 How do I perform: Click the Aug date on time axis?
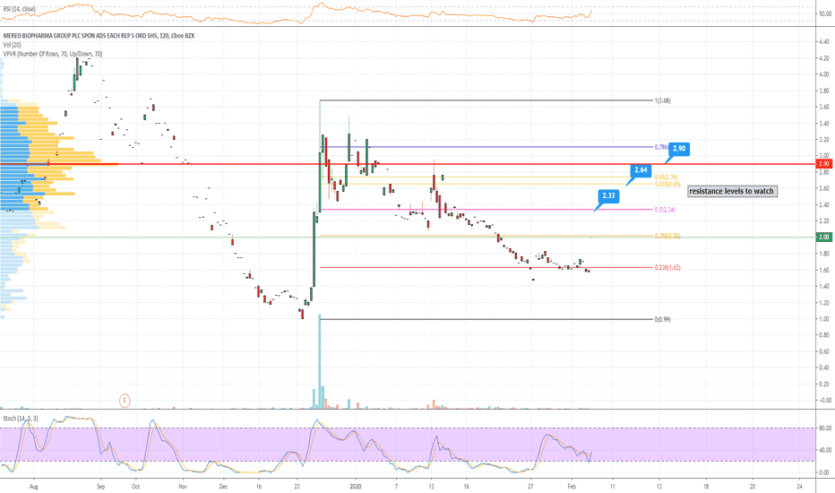point(33,487)
